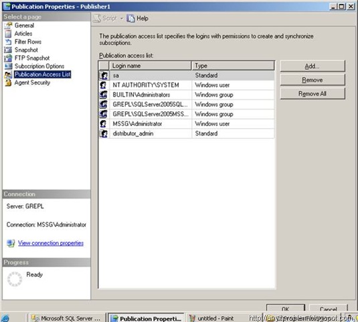Sort by the Type column header

click(233, 66)
